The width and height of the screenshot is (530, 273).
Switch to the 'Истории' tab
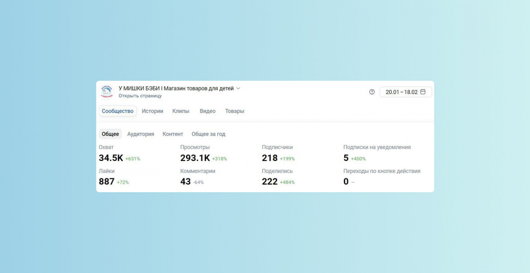pos(152,111)
